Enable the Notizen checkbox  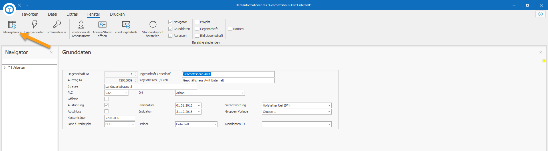coord(230,29)
